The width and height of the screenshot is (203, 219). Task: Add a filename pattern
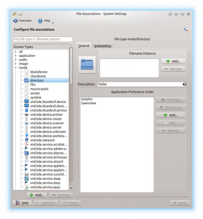(x=173, y=61)
